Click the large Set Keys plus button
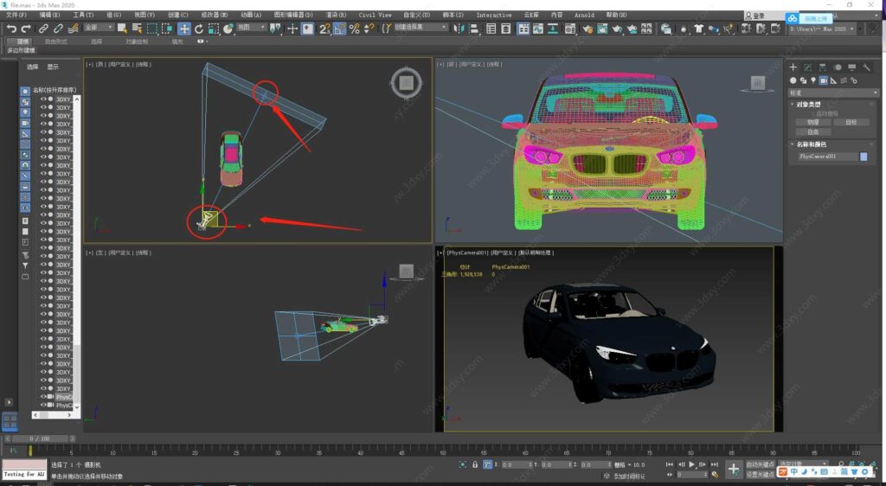Image resolution: width=886 pixels, height=486 pixels. [x=733, y=469]
